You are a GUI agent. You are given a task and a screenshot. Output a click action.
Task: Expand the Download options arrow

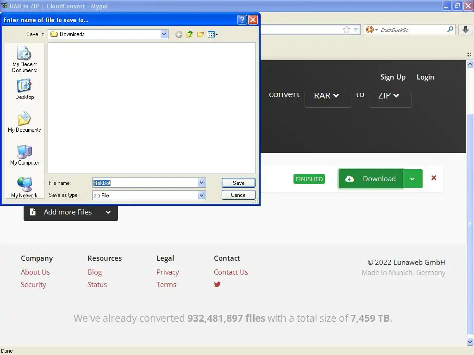pos(412,179)
